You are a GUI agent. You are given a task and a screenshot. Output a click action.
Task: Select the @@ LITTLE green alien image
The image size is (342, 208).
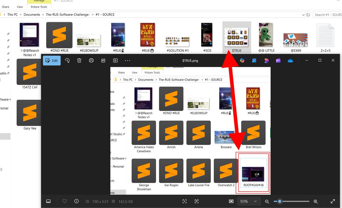[266, 38]
